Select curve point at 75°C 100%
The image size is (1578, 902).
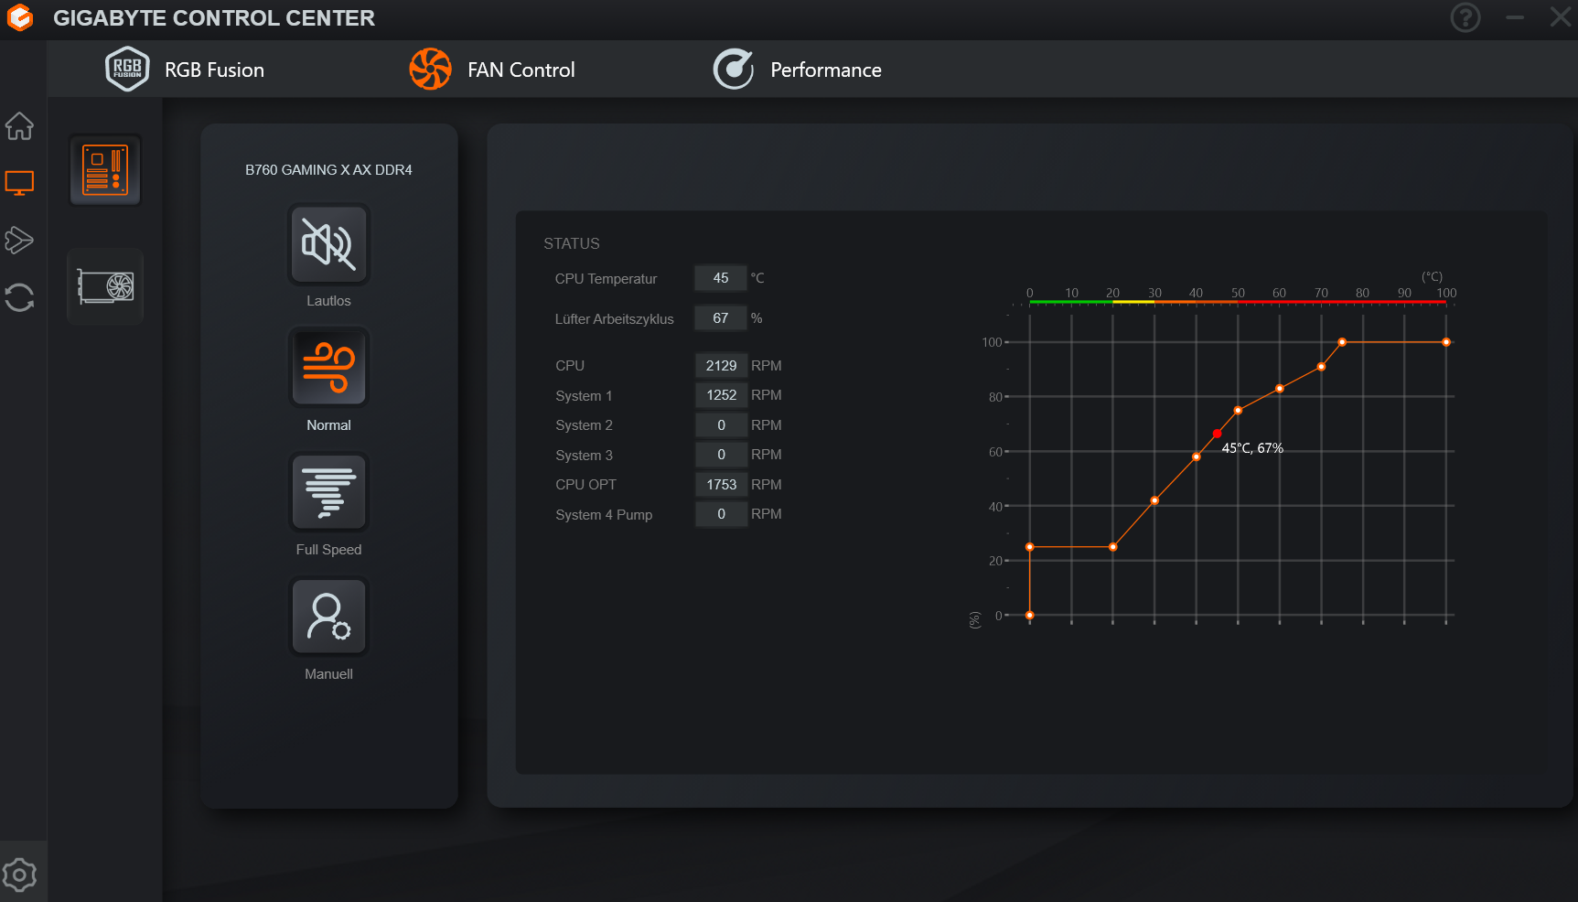pyautogui.click(x=1342, y=342)
